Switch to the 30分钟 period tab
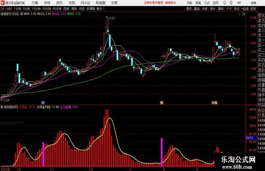This screenshot has height=171, width=265. 47,9
